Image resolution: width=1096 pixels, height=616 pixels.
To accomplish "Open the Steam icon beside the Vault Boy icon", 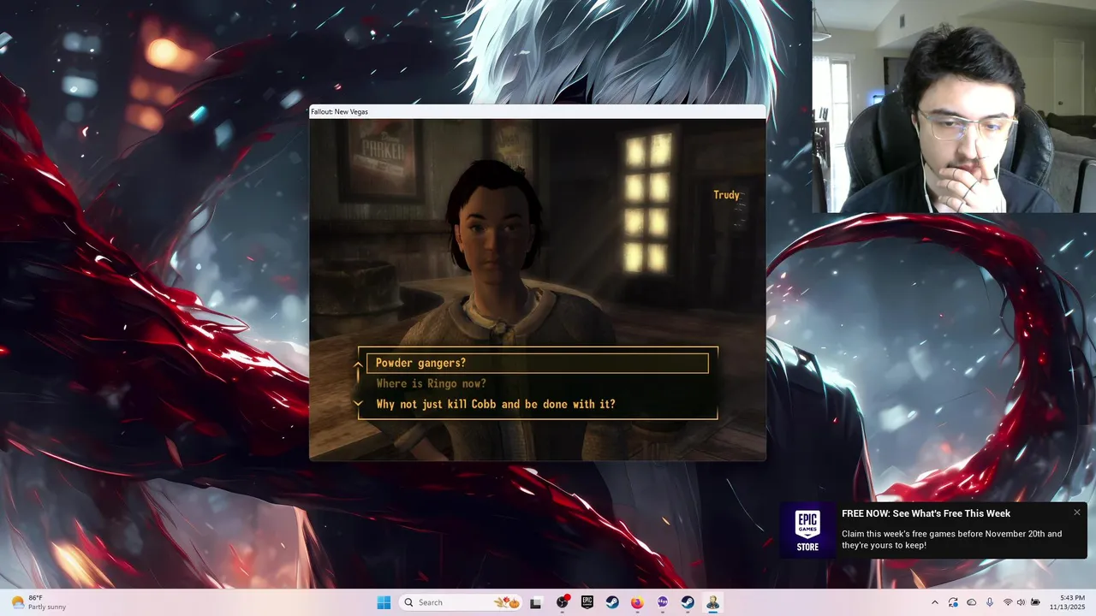I will (x=687, y=602).
